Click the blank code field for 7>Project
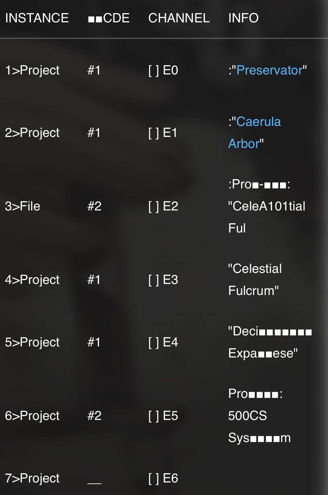The image size is (328, 495). tap(94, 479)
